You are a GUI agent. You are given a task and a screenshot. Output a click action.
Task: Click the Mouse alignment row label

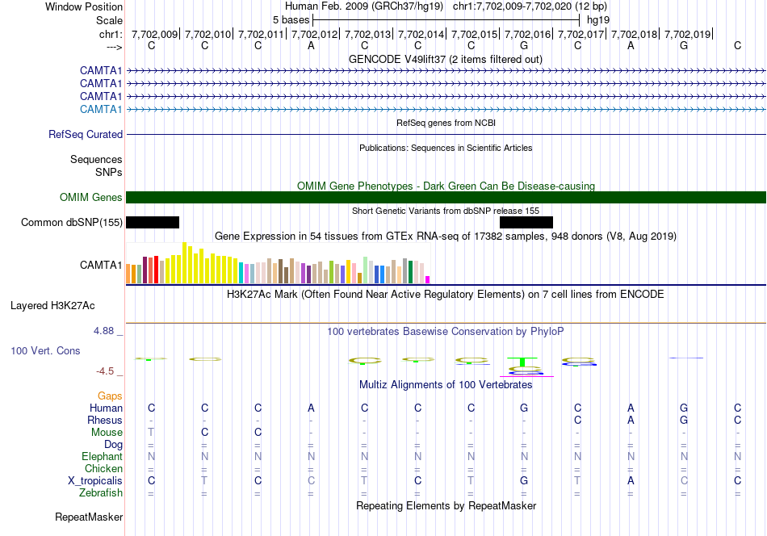[107, 433]
